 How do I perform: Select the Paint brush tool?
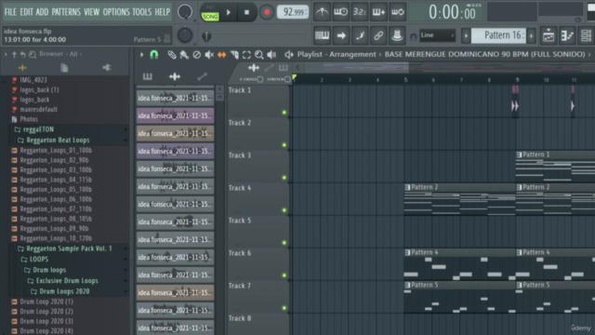184,55
